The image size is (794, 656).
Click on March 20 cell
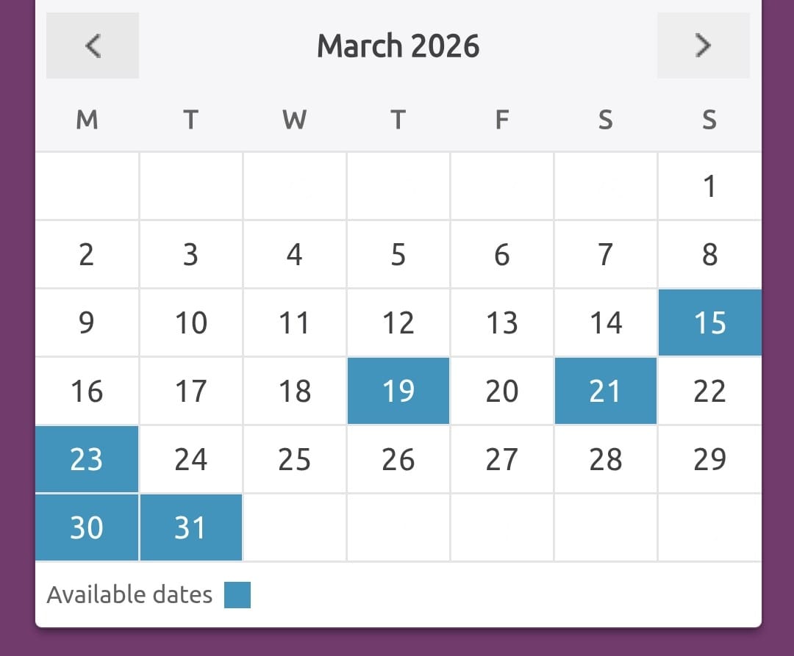click(502, 392)
